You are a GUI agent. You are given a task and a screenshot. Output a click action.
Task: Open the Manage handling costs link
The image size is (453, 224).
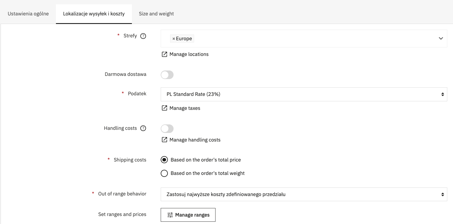coord(195,140)
